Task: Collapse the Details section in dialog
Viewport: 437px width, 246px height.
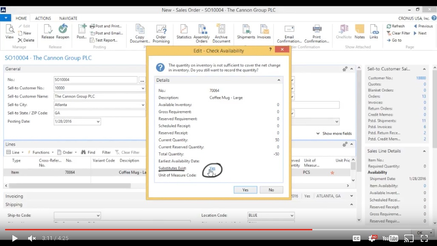Action: coord(279,80)
